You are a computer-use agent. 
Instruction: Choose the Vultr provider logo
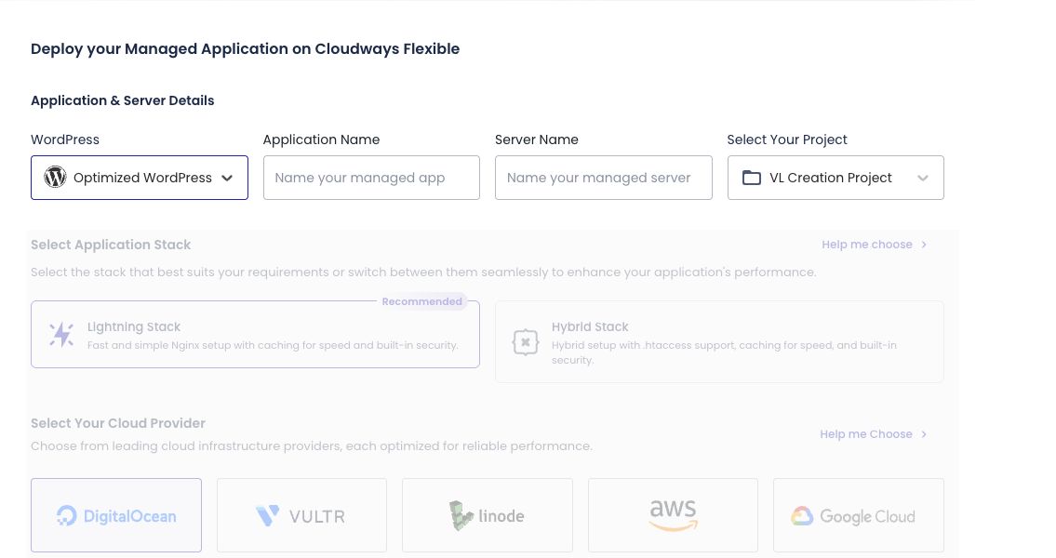pyautogui.click(x=301, y=516)
